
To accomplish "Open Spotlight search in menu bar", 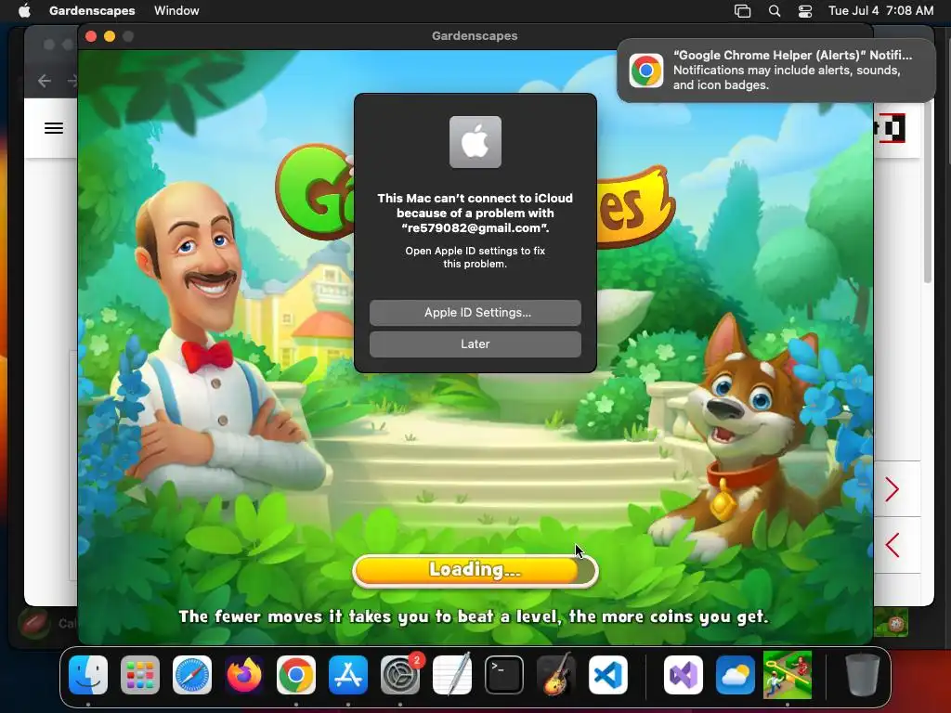I will [x=775, y=11].
